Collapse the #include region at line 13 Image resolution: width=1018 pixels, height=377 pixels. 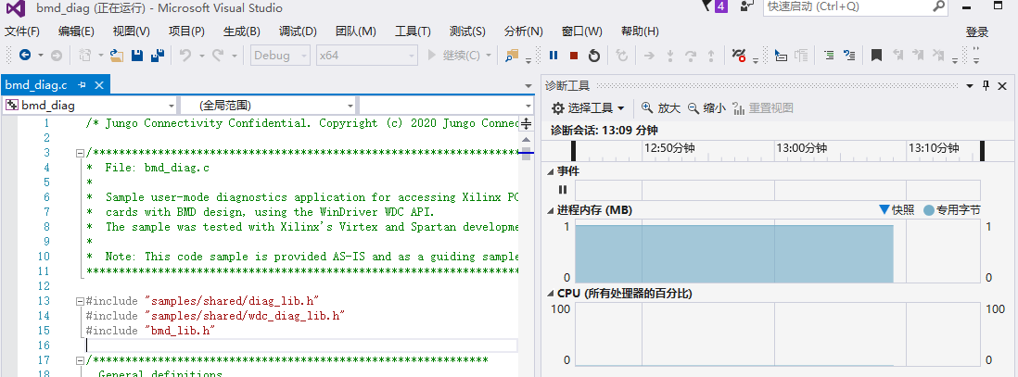[80, 301]
